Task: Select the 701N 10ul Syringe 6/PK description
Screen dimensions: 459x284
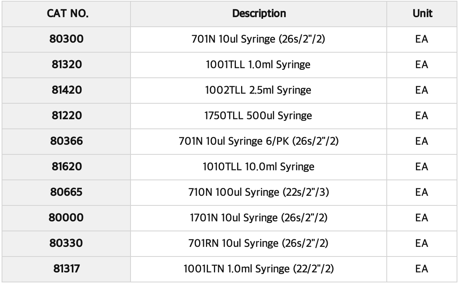Action: [259, 141]
